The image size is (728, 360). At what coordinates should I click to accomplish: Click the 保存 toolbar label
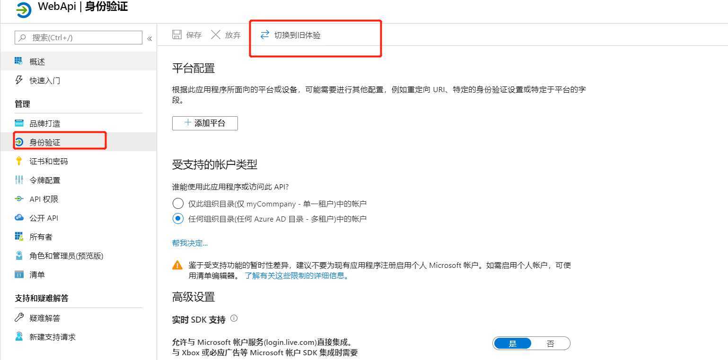click(194, 35)
